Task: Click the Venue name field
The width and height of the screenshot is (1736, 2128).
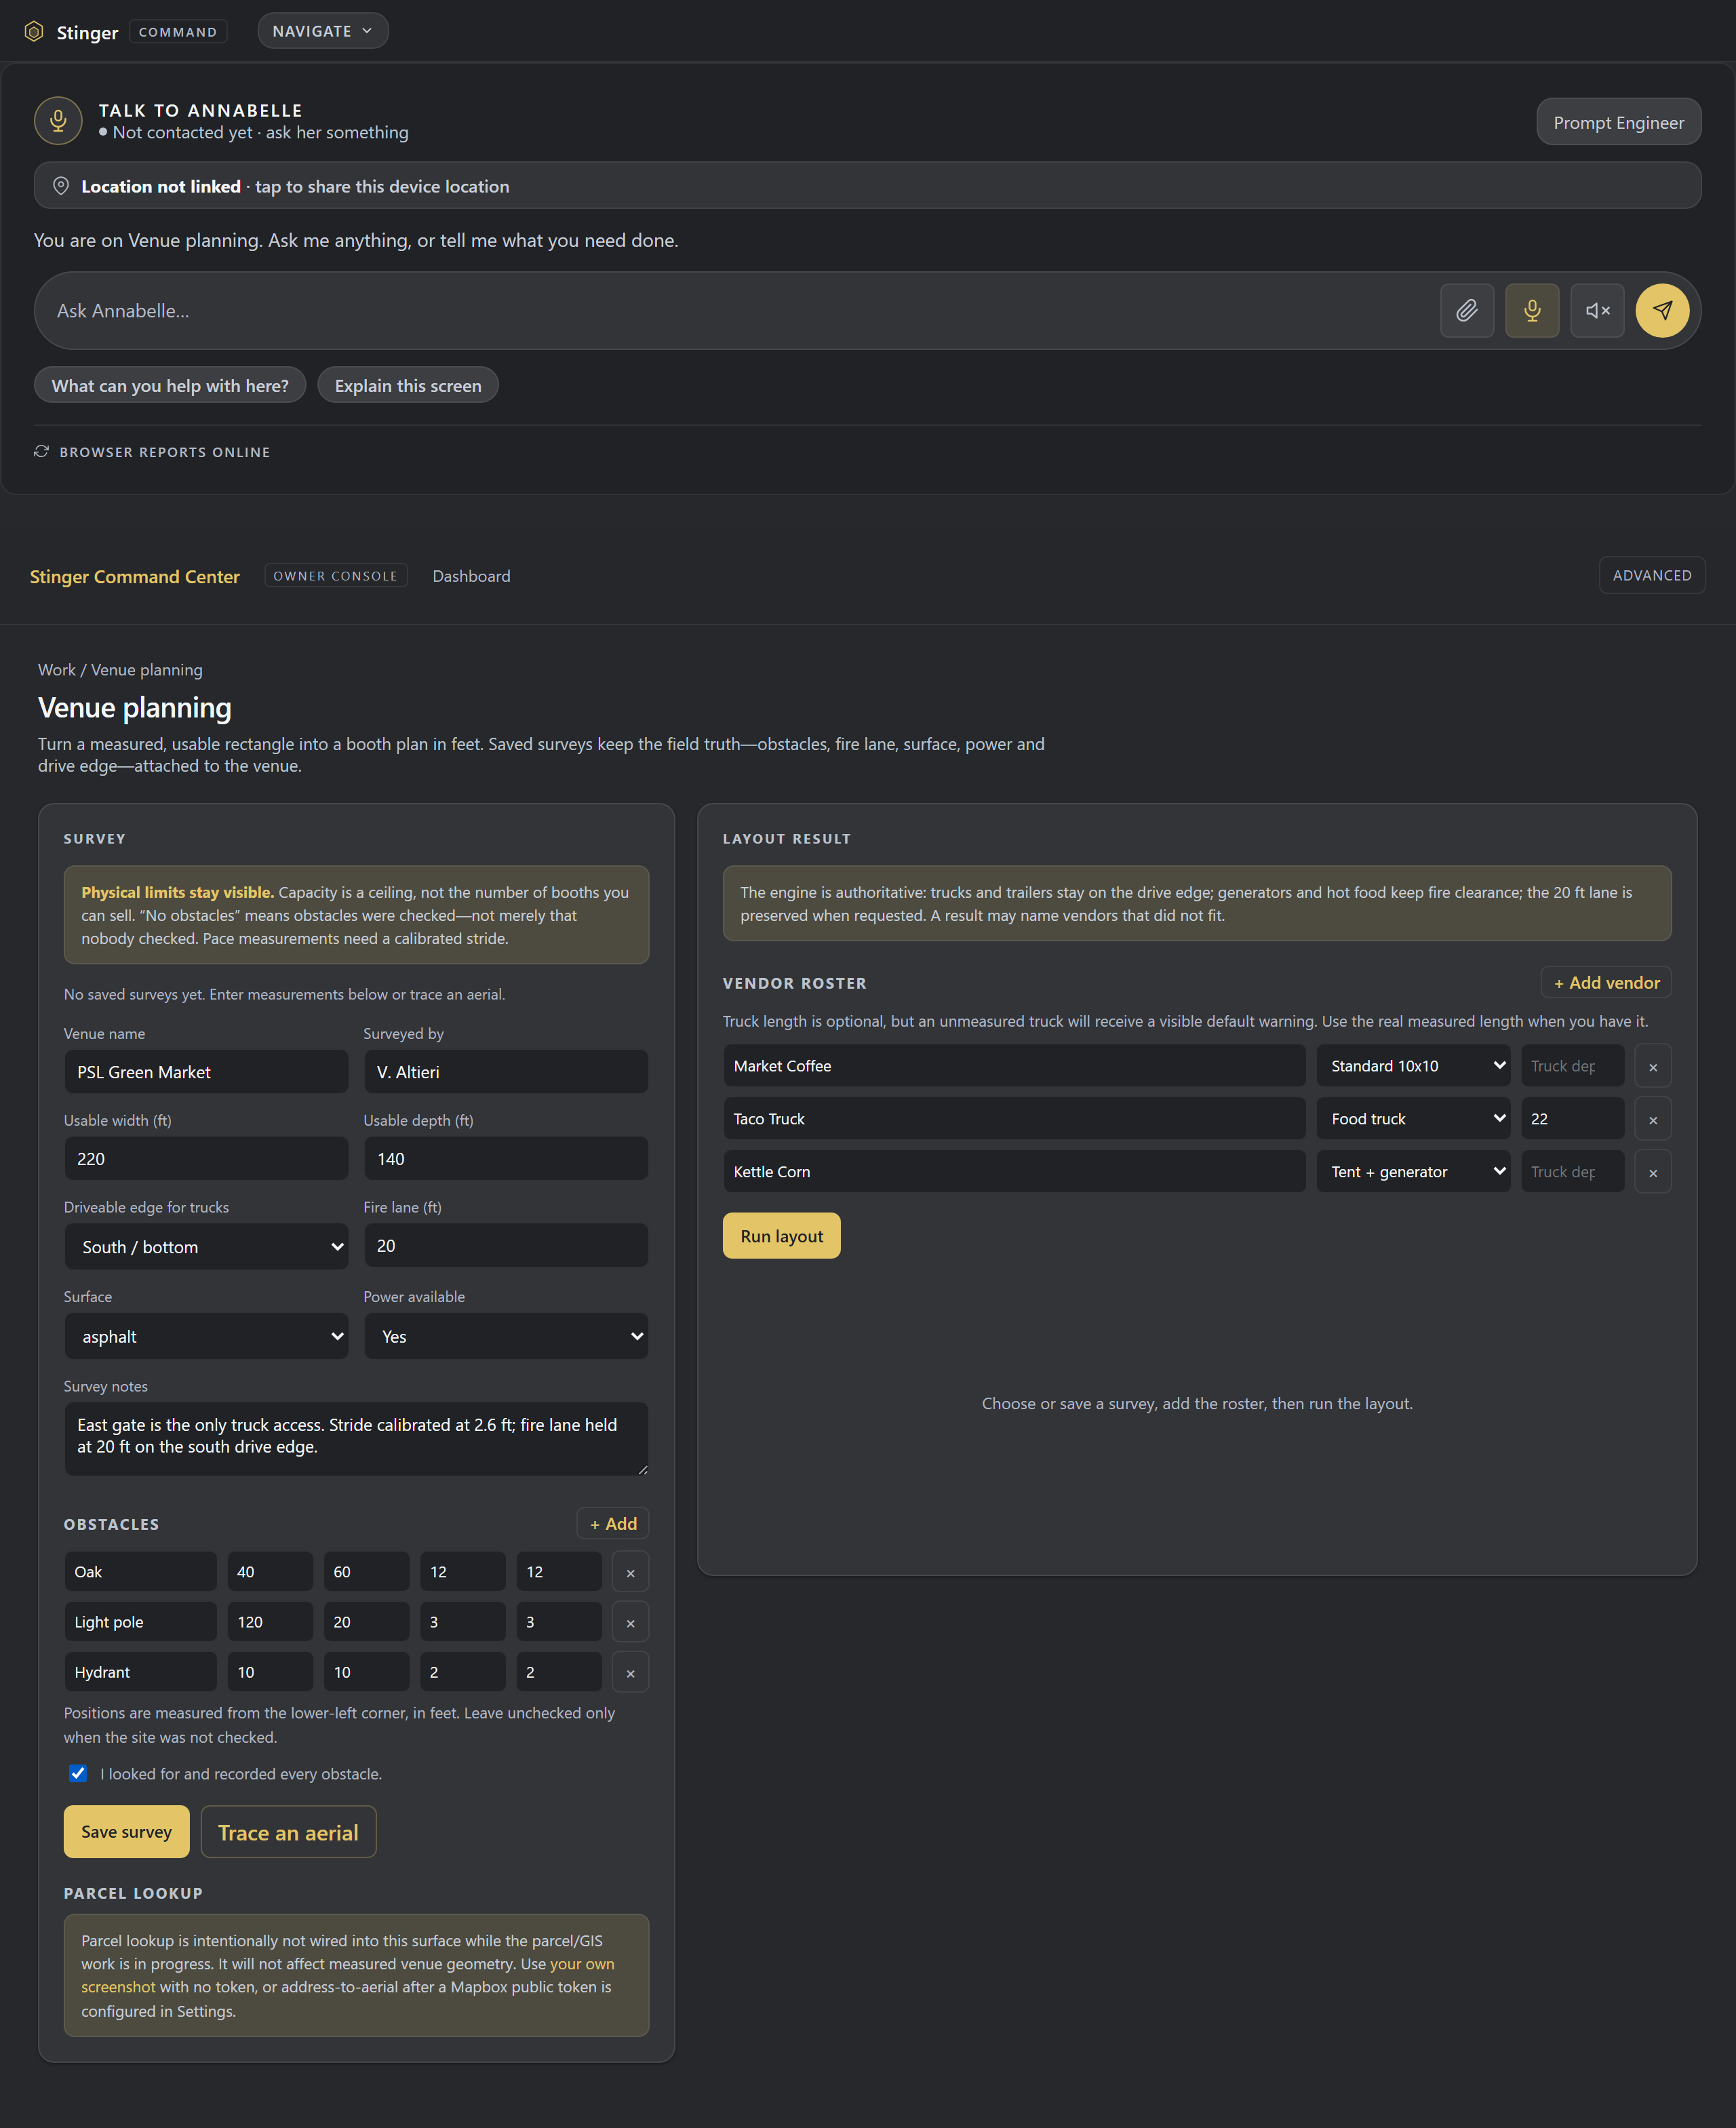Action: (206, 1072)
